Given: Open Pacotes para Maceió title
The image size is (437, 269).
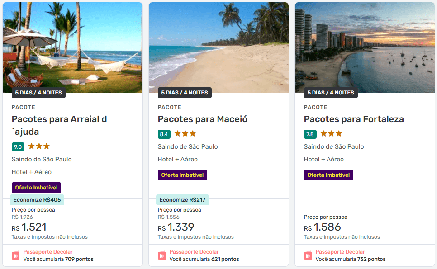Looking at the screenshot, I should click(203, 119).
